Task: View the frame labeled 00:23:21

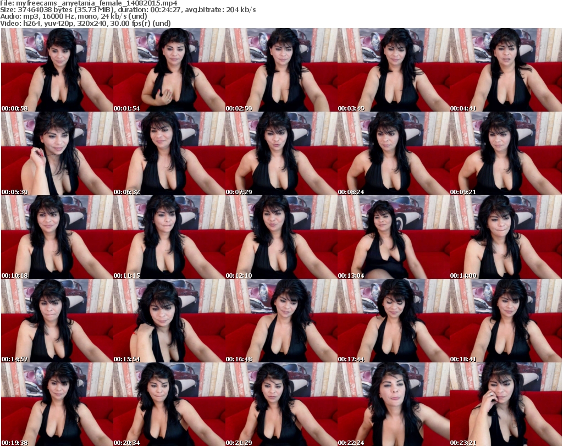Action: pos(506,404)
